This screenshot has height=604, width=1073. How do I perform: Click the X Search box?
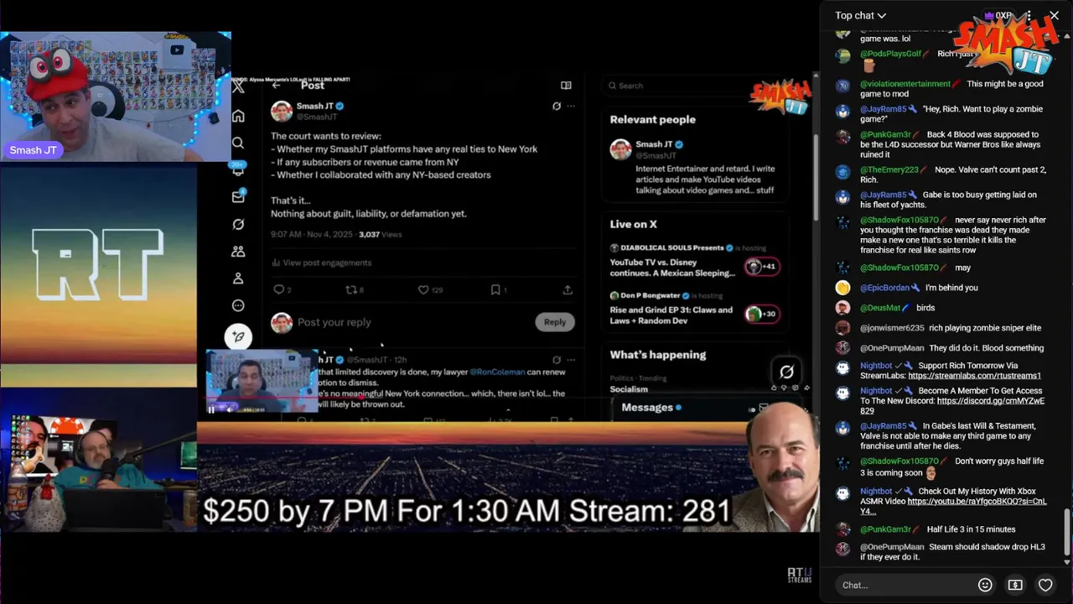(694, 86)
